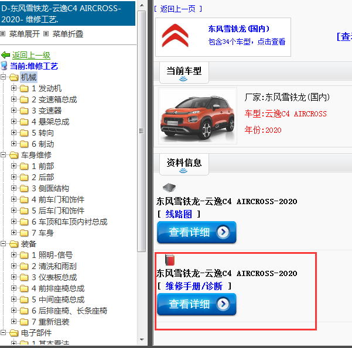352x348 pixels.
Task: Click the red book icon above 维修手册/诊断
Action: click(x=170, y=260)
